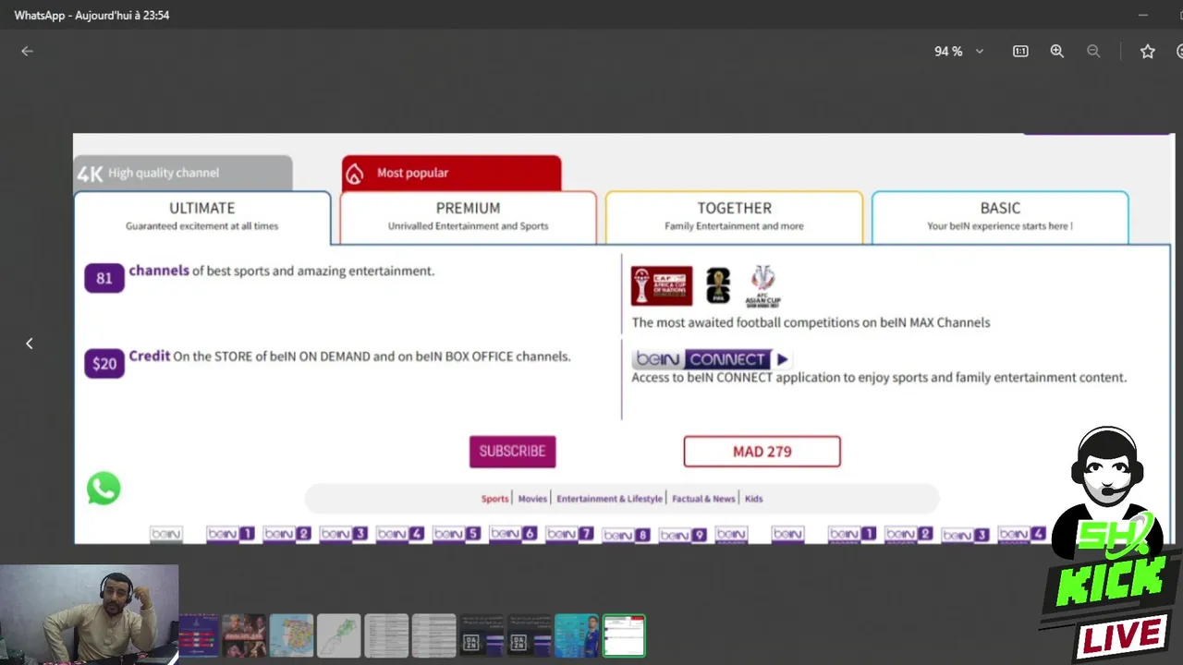Screen dimensions: 1183x665
Task: Select the TOGETHER package tab
Action: click(734, 217)
